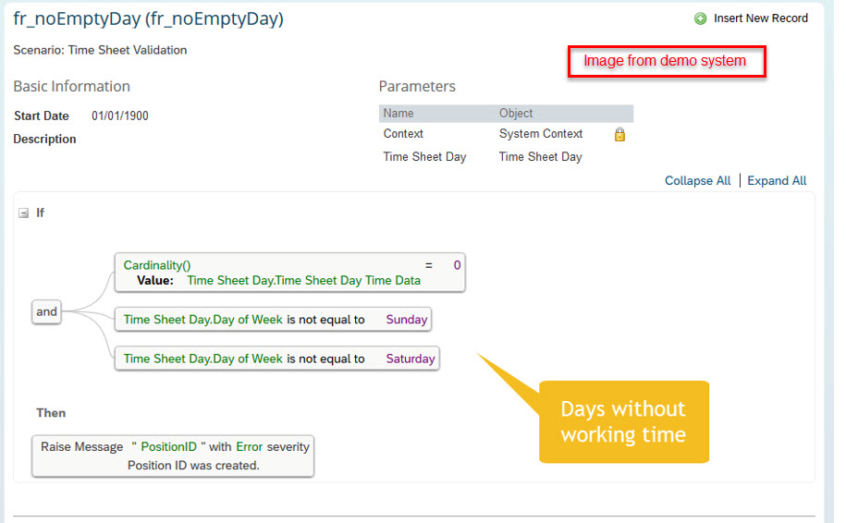The width and height of the screenshot is (846, 523).
Task: Open the Cardinality() condition block
Action: click(x=289, y=273)
